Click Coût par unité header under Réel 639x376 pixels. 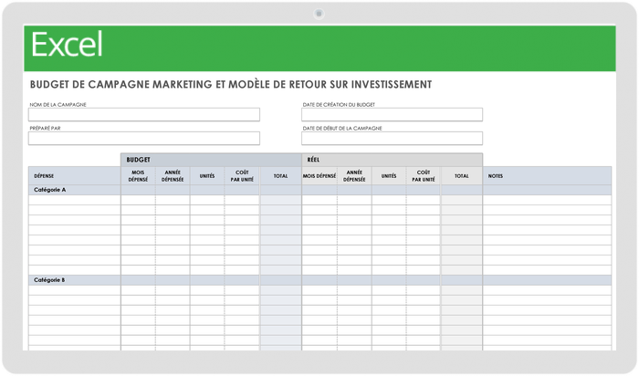(x=424, y=176)
